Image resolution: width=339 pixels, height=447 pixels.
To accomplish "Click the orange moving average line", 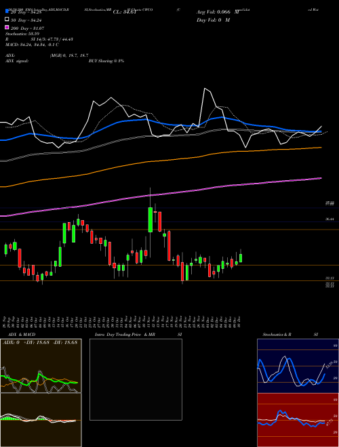I will pyautogui.click(x=160, y=161).
